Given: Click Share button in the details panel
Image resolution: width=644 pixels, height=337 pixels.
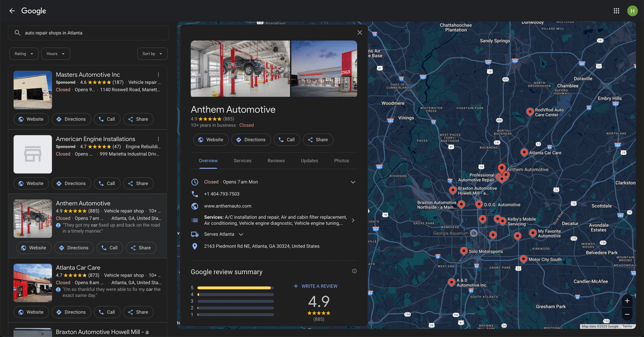Looking at the screenshot, I should pos(318,140).
